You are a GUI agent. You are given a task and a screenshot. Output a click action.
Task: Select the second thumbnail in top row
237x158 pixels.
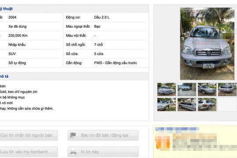click(187, 90)
